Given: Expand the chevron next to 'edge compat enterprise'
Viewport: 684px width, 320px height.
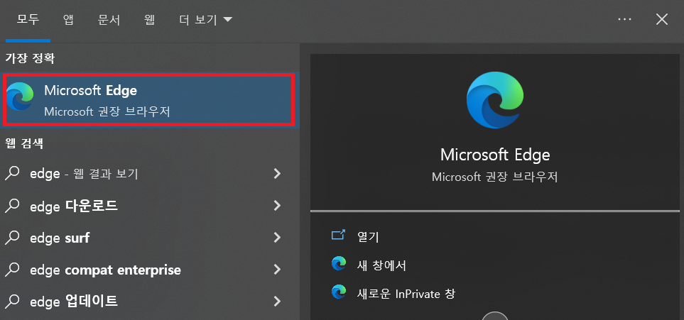Looking at the screenshot, I should pyautogui.click(x=276, y=270).
